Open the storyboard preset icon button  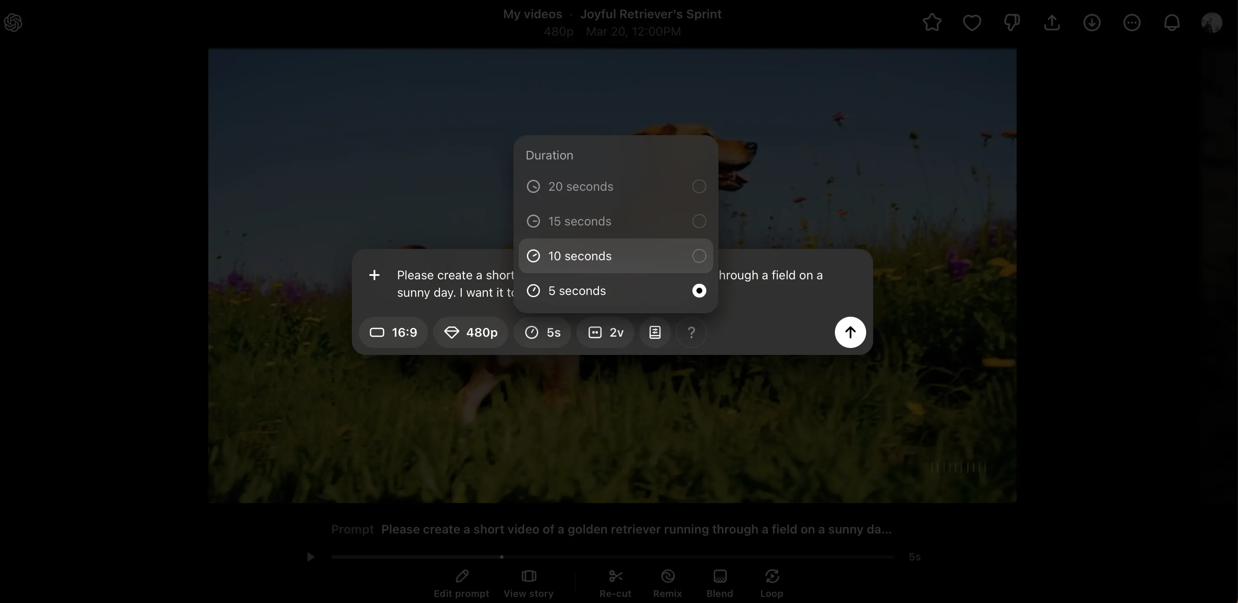pyautogui.click(x=655, y=332)
